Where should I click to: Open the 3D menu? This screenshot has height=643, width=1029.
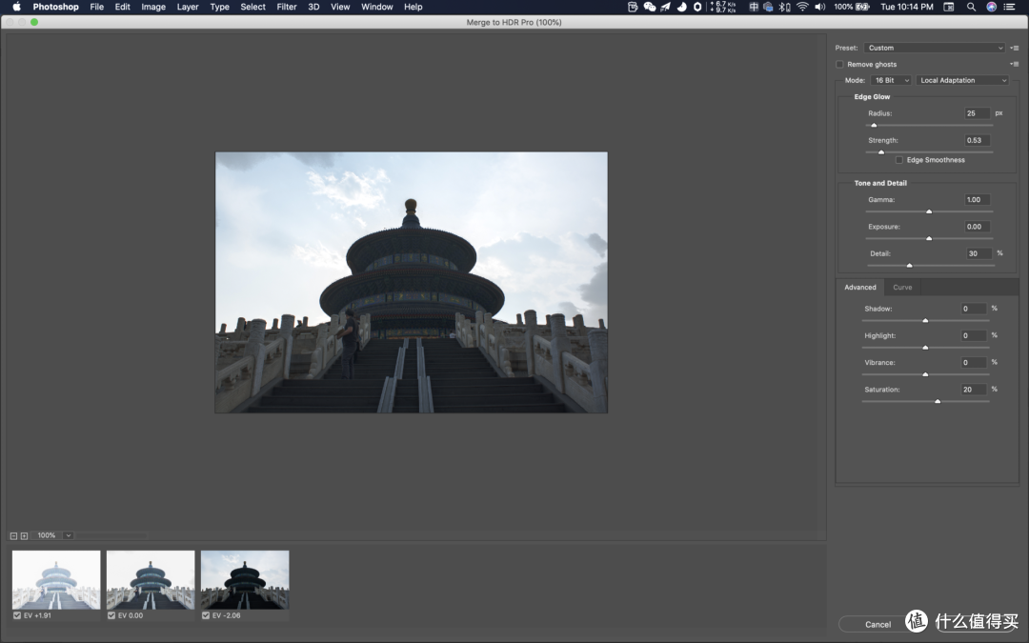click(x=313, y=7)
